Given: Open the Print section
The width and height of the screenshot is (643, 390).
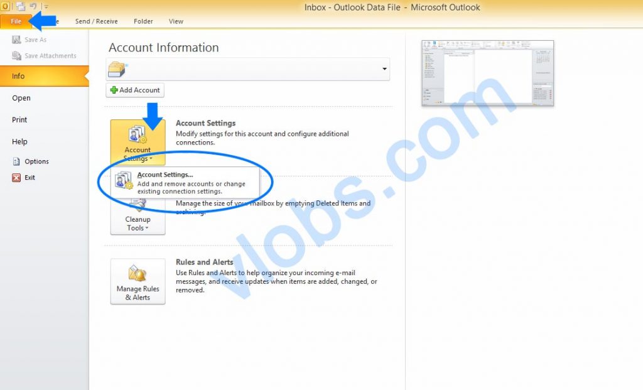Looking at the screenshot, I should coord(19,119).
